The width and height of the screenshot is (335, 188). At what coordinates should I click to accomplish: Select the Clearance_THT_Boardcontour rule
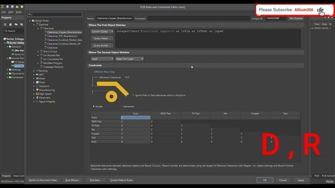(x=62, y=36)
